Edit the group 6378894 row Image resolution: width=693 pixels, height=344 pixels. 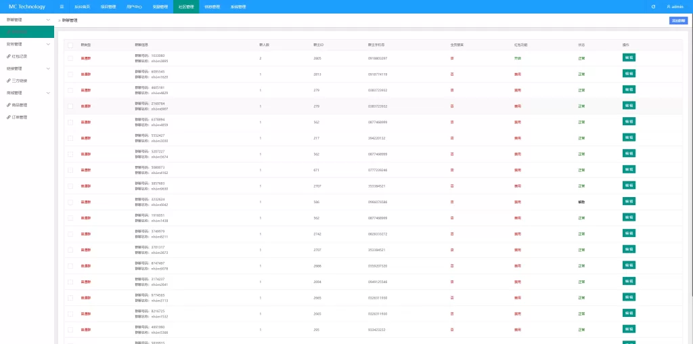tap(629, 121)
